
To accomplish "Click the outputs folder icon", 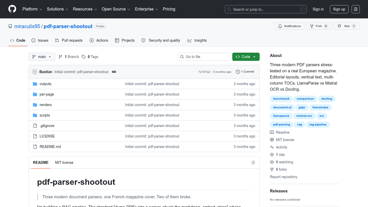I will pyautogui.click(x=35, y=84).
